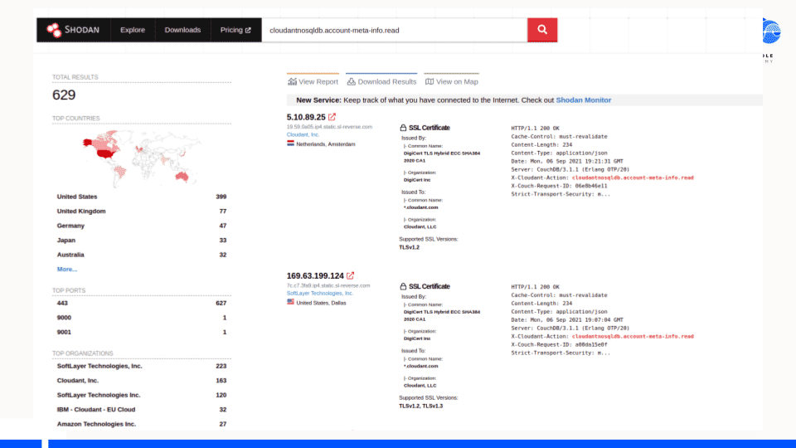This screenshot has height=448, width=796.
Task: Click hostname under 169.63.199.124
Action: 328,285
